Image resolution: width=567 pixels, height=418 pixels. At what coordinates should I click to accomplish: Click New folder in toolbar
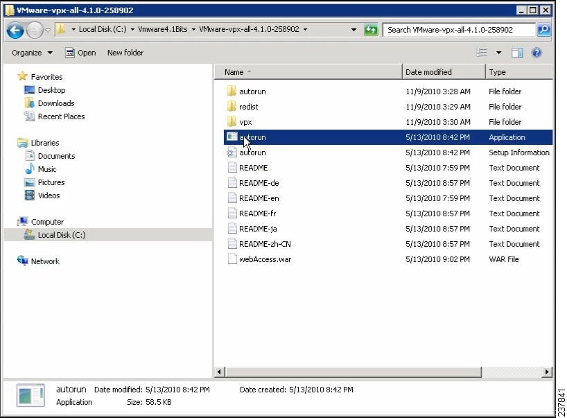pos(125,53)
